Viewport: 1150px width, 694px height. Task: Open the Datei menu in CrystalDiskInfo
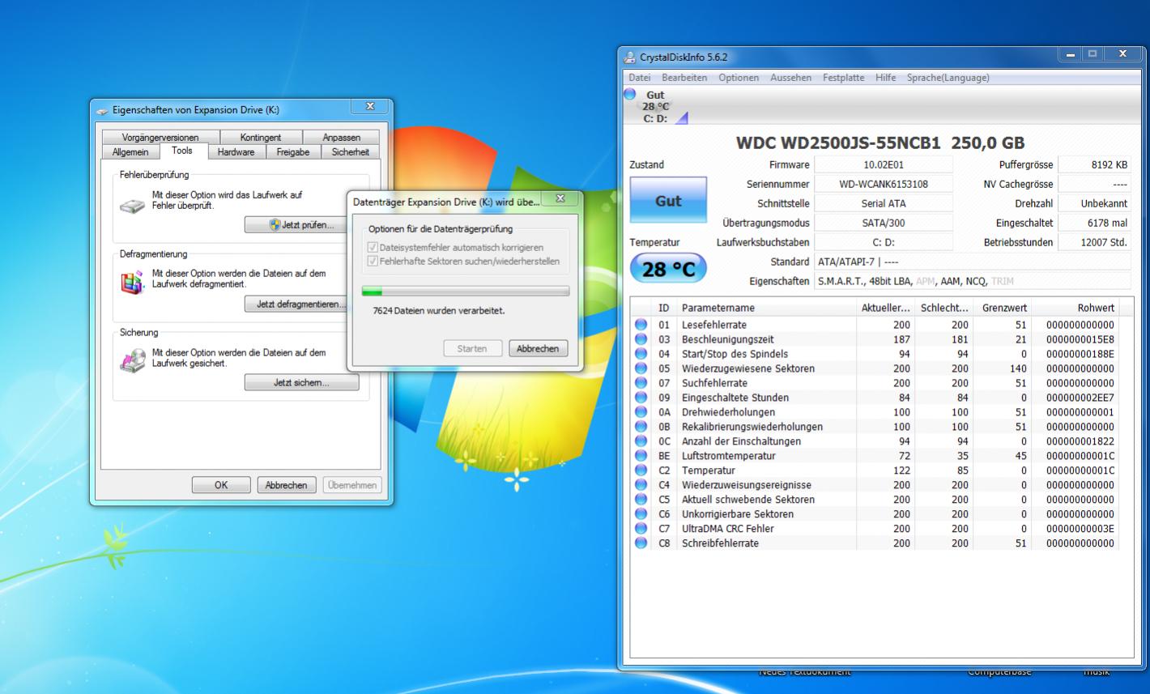click(x=640, y=78)
